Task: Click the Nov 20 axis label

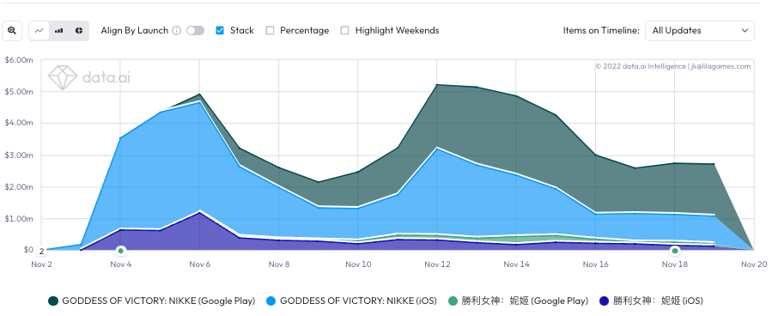Action: tap(754, 264)
